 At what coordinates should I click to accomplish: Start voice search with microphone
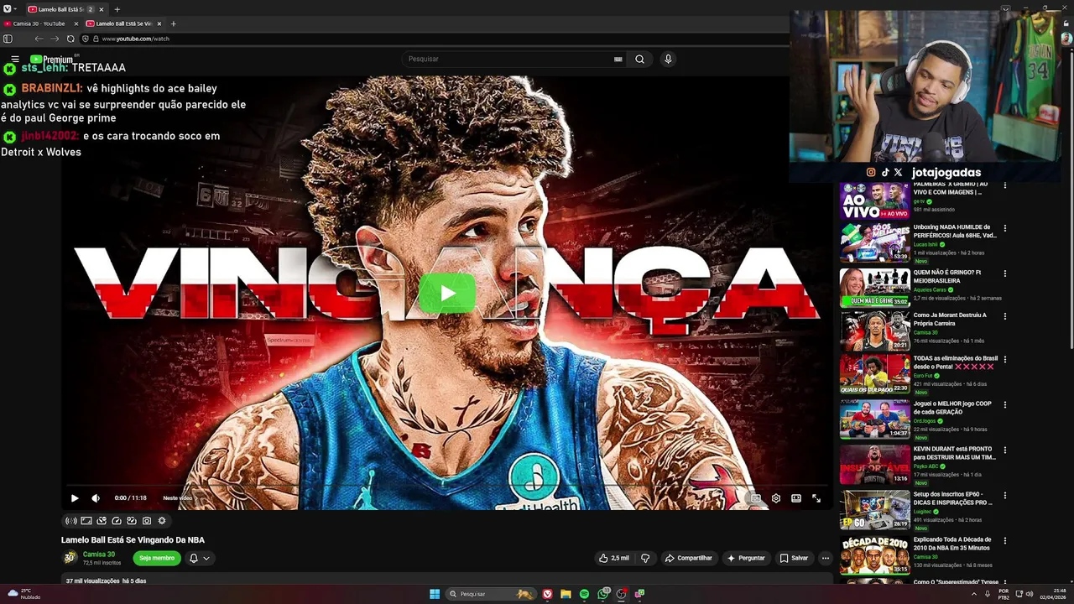(x=668, y=59)
